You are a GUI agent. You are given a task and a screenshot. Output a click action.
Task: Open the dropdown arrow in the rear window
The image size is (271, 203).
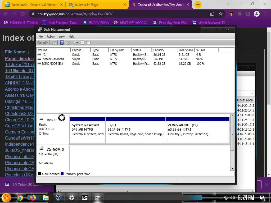click(252, 93)
